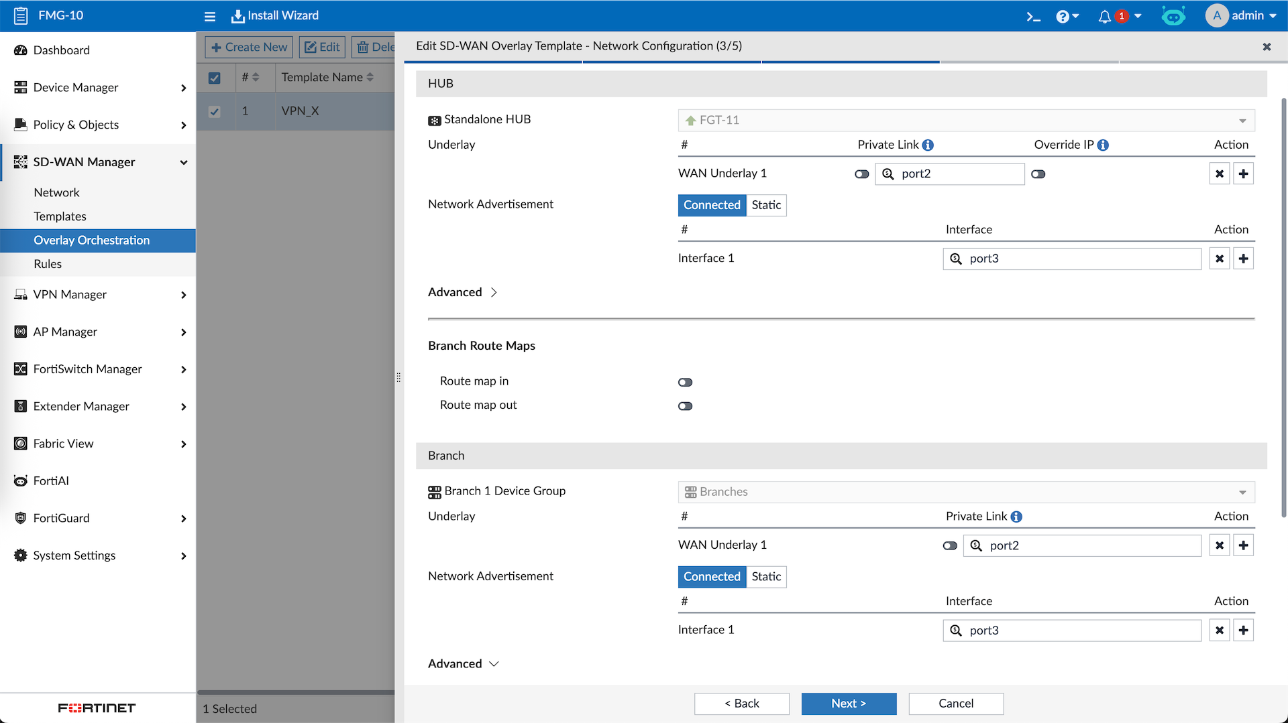Toggle the hamburger sidebar menu icon

click(210, 16)
